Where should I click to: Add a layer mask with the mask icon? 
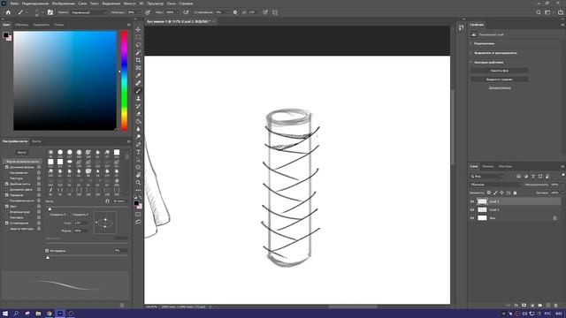pyautogui.click(x=524, y=306)
